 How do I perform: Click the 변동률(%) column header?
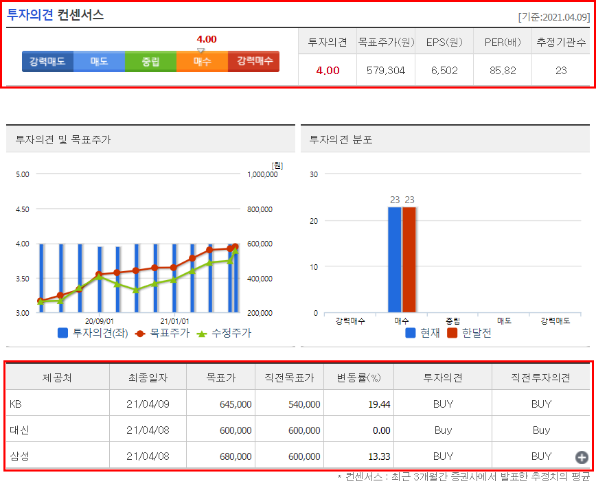point(359,377)
